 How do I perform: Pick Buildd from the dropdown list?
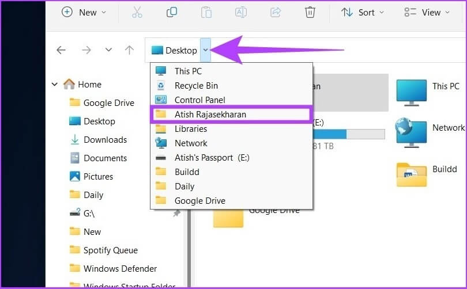pyautogui.click(x=231, y=172)
